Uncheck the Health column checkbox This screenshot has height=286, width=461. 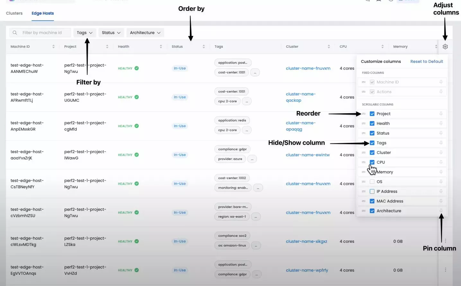click(x=372, y=123)
